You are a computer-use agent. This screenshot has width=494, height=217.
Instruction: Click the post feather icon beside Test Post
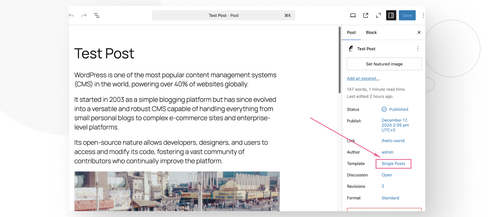coord(351,48)
